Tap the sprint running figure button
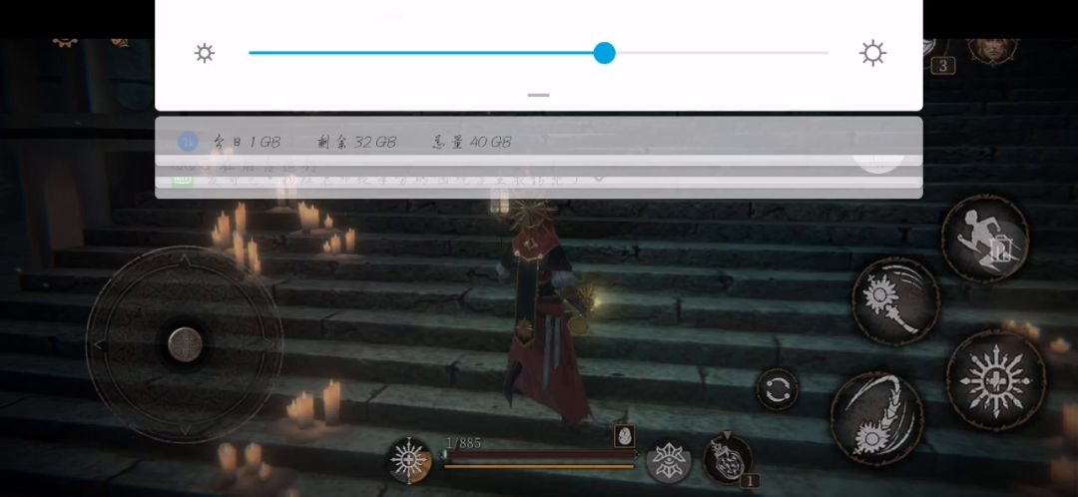1078x497 pixels. (984, 239)
